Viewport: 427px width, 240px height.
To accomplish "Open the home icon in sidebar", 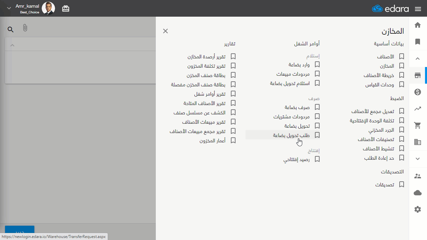I will click(418, 25).
